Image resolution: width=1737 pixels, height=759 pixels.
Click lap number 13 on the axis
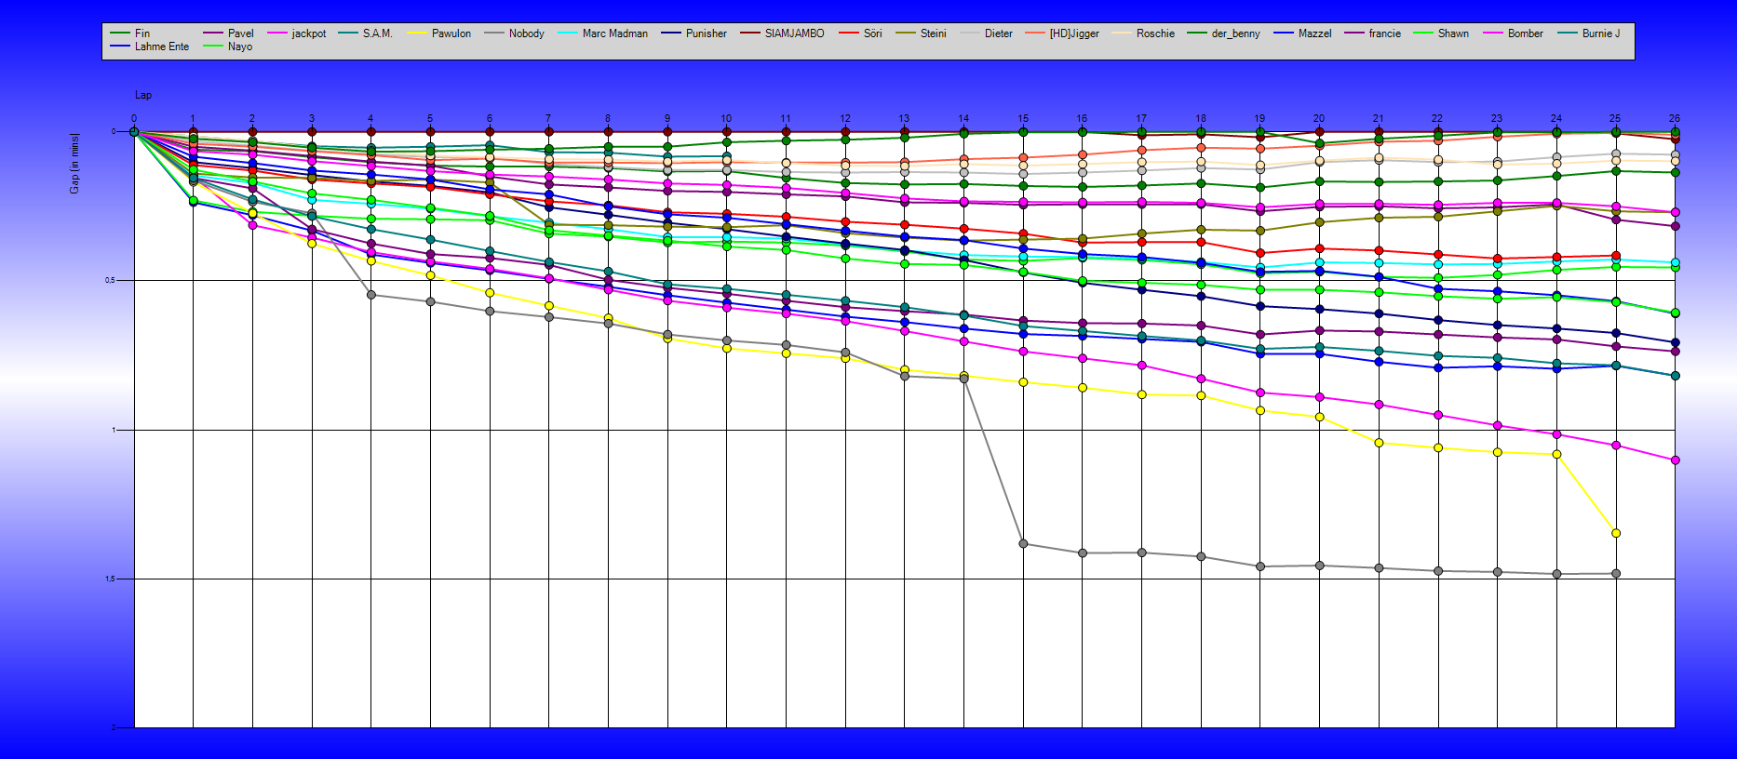[904, 119]
